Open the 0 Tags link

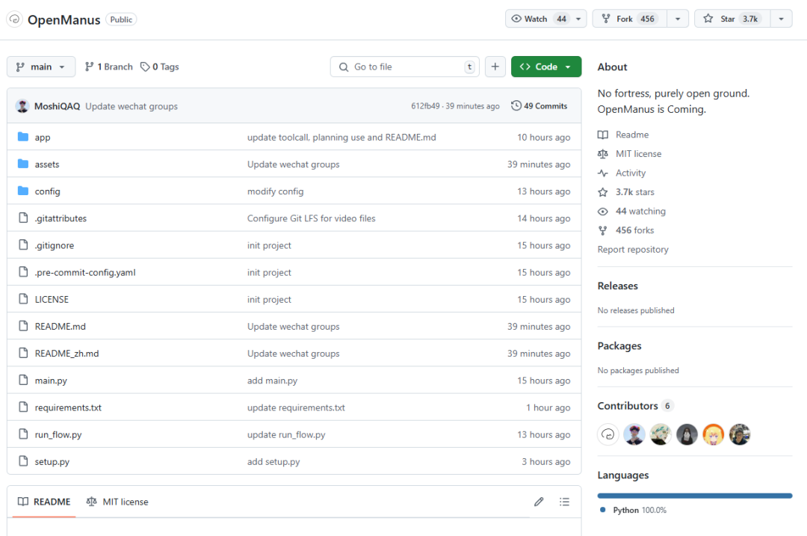pyautogui.click(x=160, y=67)
